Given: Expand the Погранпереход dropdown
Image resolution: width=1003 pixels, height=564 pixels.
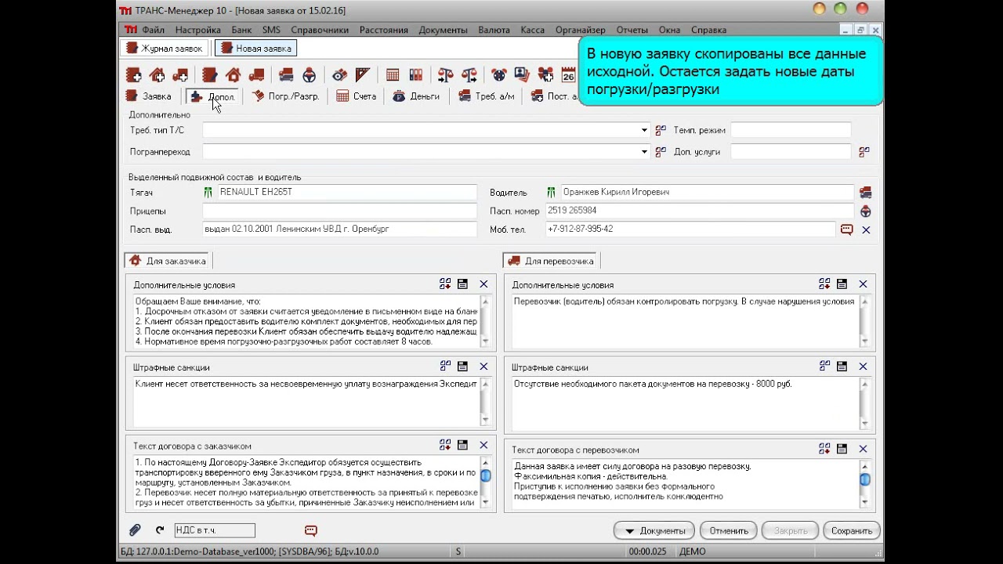Looking at the screenshot, I should 645,152.
